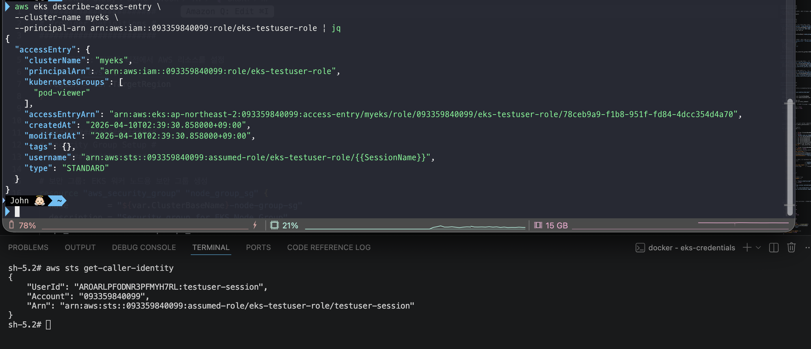The image size is (811, 349).
Task: Click the "accessEntry" key
Action: pos(45,50)
